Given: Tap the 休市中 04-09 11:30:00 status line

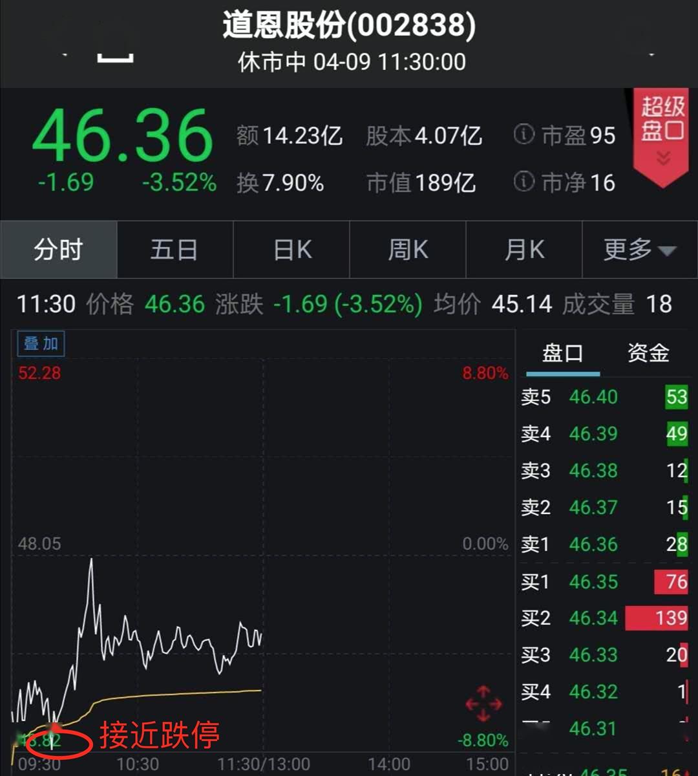Looking at the screenshot, I should click(352, 62).
